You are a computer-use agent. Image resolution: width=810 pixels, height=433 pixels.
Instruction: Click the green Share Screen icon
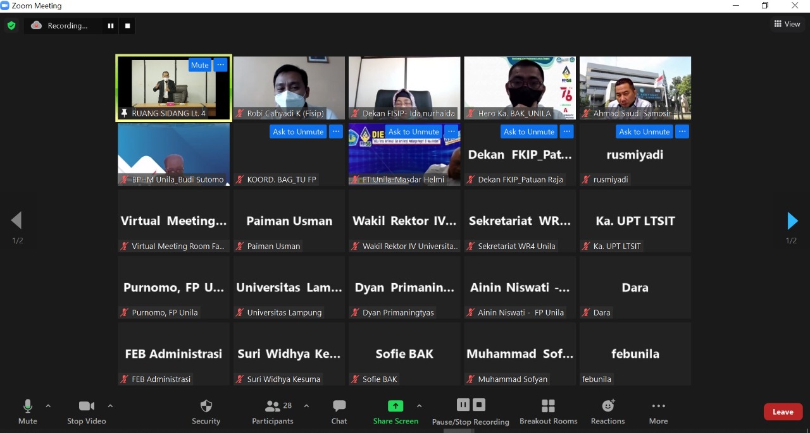396,406
